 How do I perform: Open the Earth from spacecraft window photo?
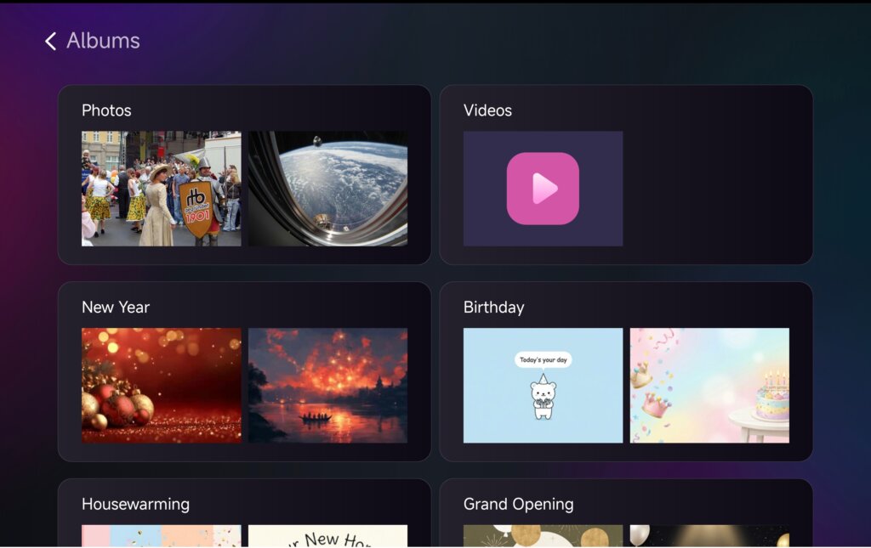click(327, 189)
